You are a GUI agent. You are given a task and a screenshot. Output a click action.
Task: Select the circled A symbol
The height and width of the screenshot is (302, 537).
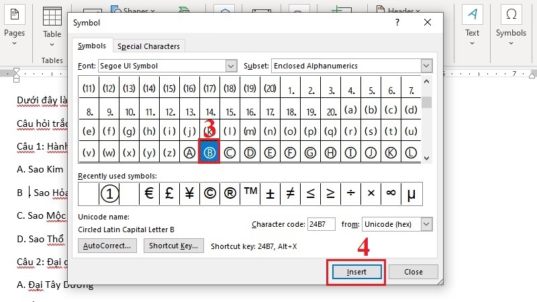point(189,152)
